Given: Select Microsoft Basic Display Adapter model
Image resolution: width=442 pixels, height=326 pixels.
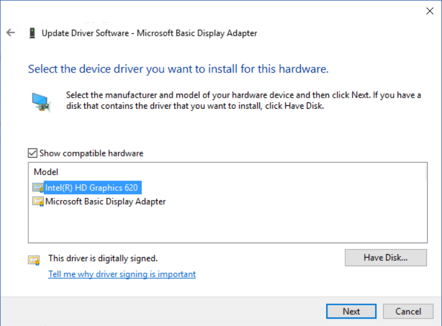Looking at the screenshot, I should [x=105, y=201].
